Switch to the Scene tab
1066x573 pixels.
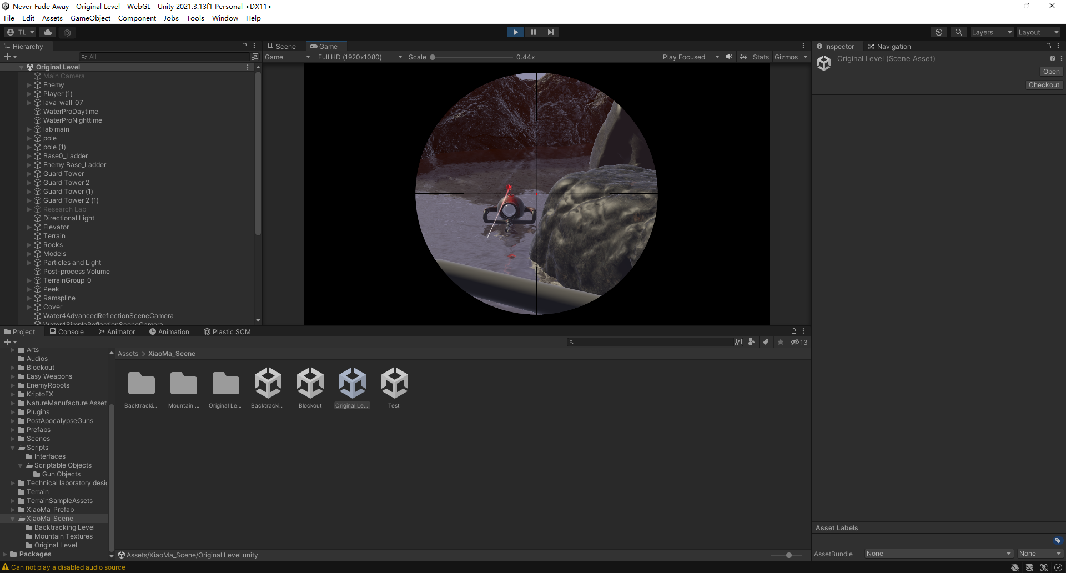[282, 46]
